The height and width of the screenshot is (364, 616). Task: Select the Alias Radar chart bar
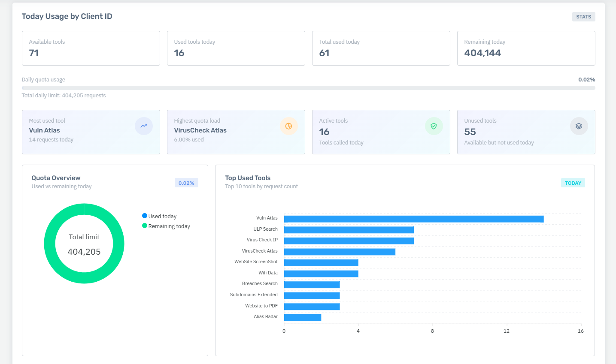(x=303, y=318)
